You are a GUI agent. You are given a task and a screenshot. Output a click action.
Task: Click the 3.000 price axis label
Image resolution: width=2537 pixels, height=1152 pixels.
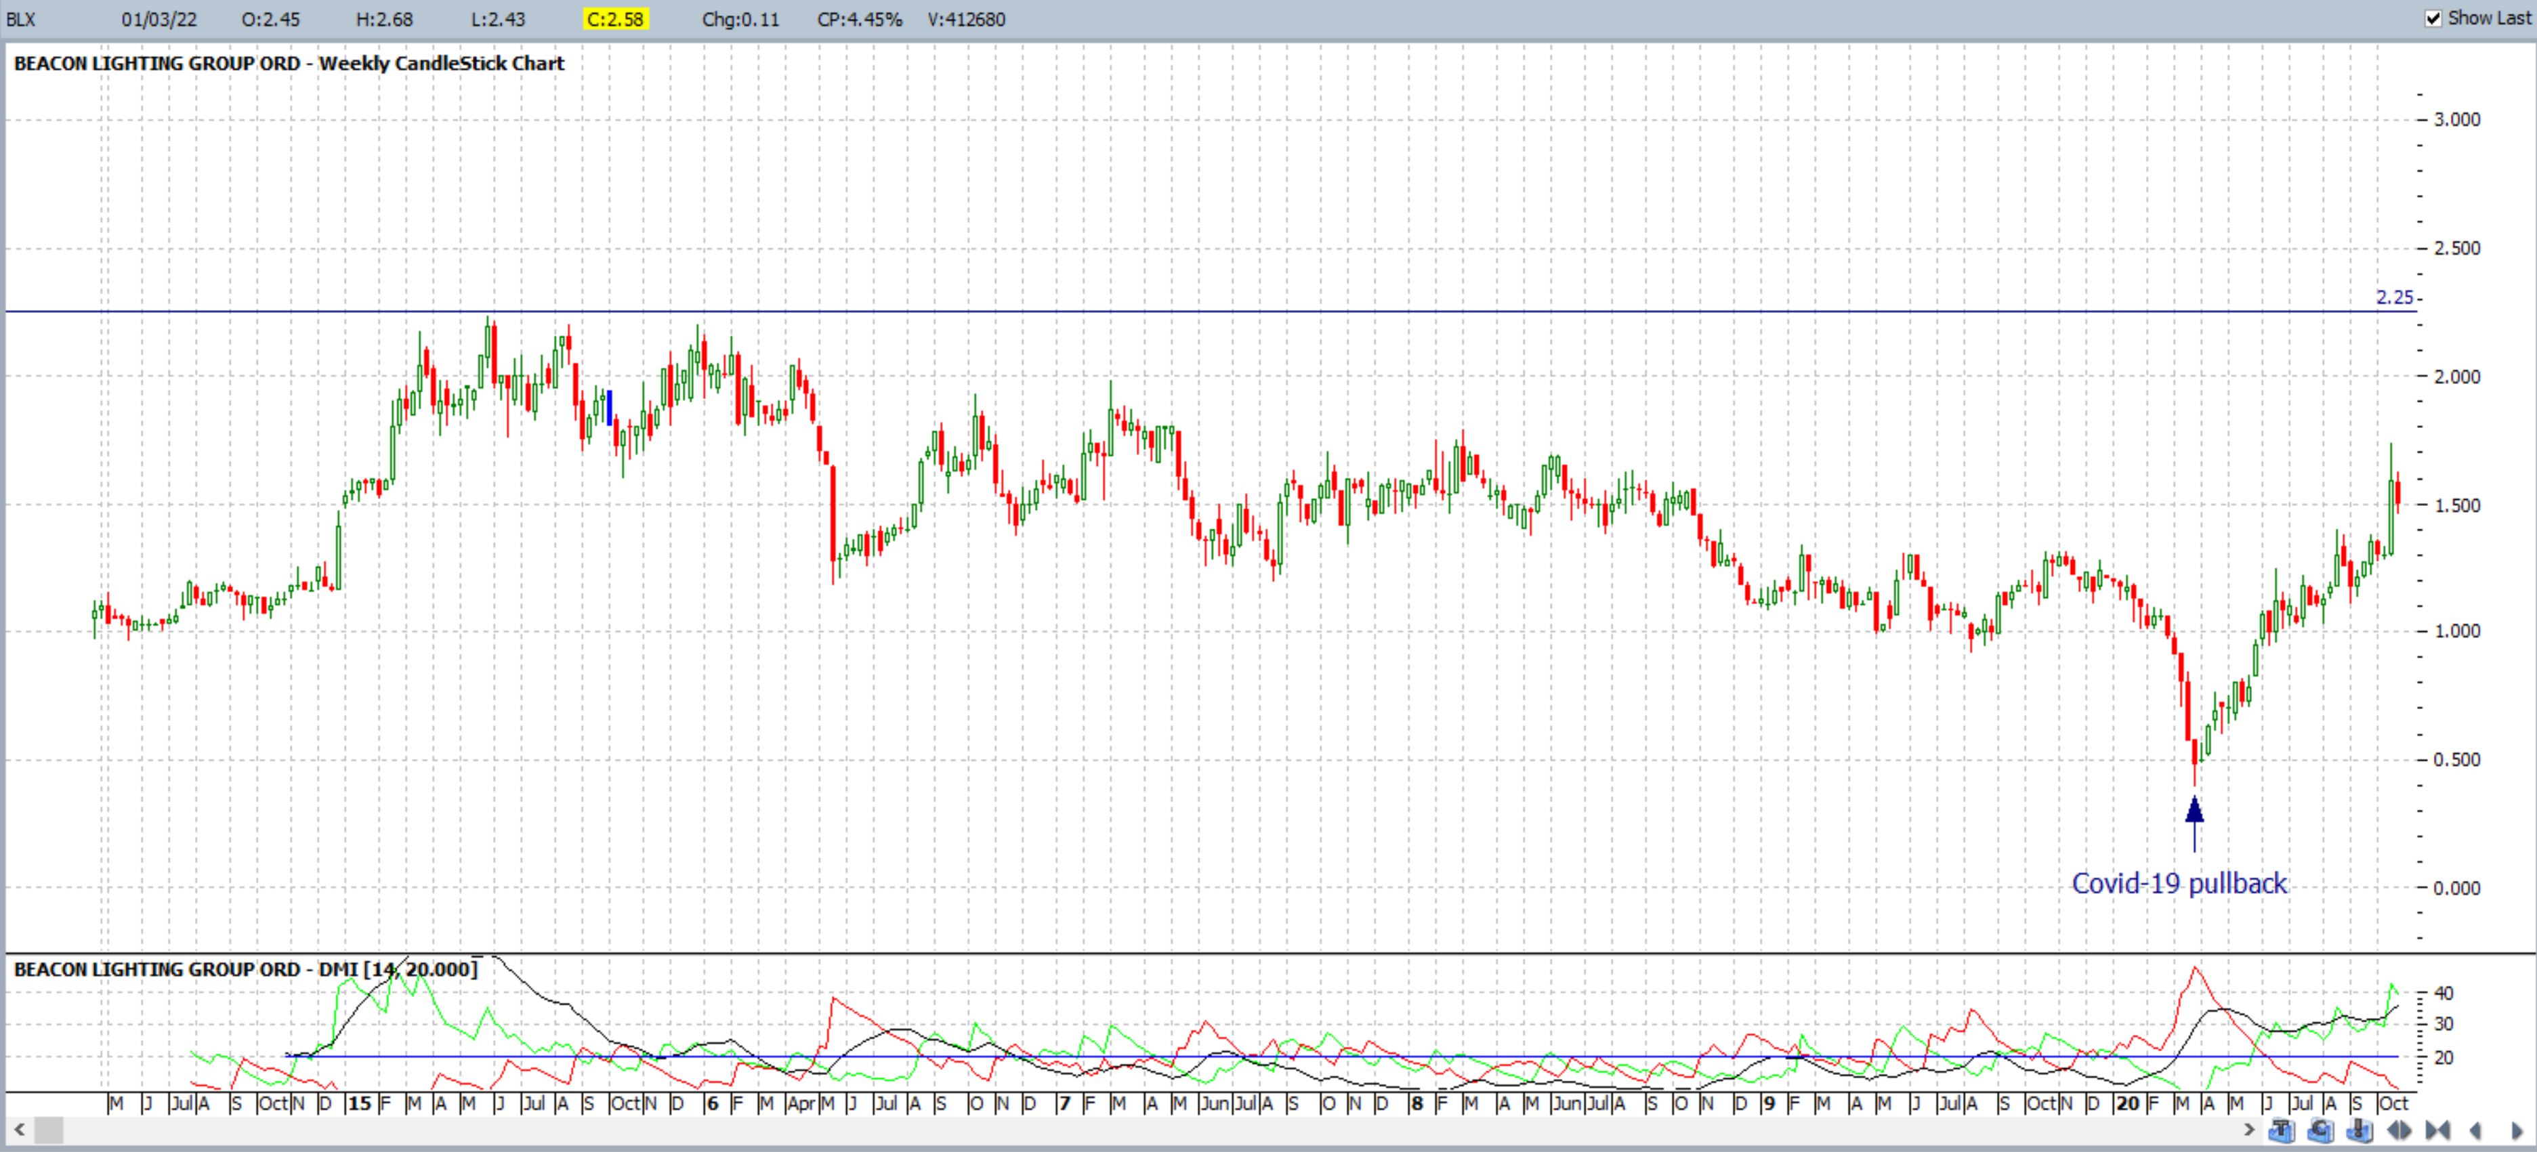pos(2457,119)
